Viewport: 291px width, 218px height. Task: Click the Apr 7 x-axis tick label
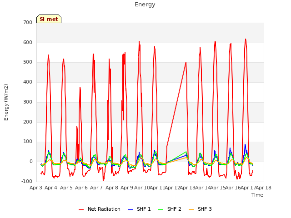point(96,188)
